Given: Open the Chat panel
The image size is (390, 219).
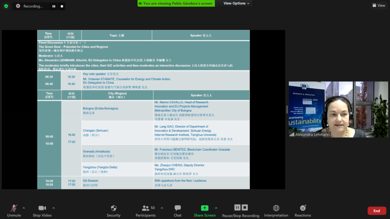Looking at the screenshot, I should [x=177, y=210].
